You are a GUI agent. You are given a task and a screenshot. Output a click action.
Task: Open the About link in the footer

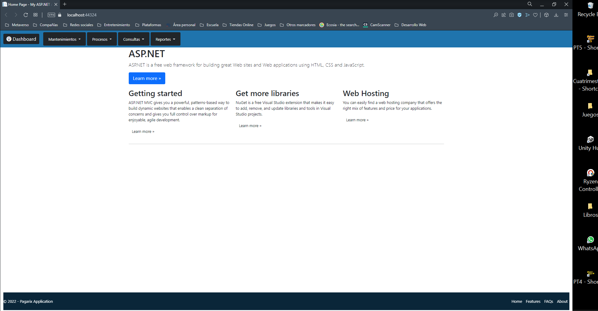click(562, 301)
